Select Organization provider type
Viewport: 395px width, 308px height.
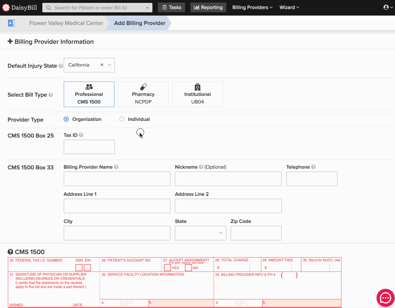(66, 119)
